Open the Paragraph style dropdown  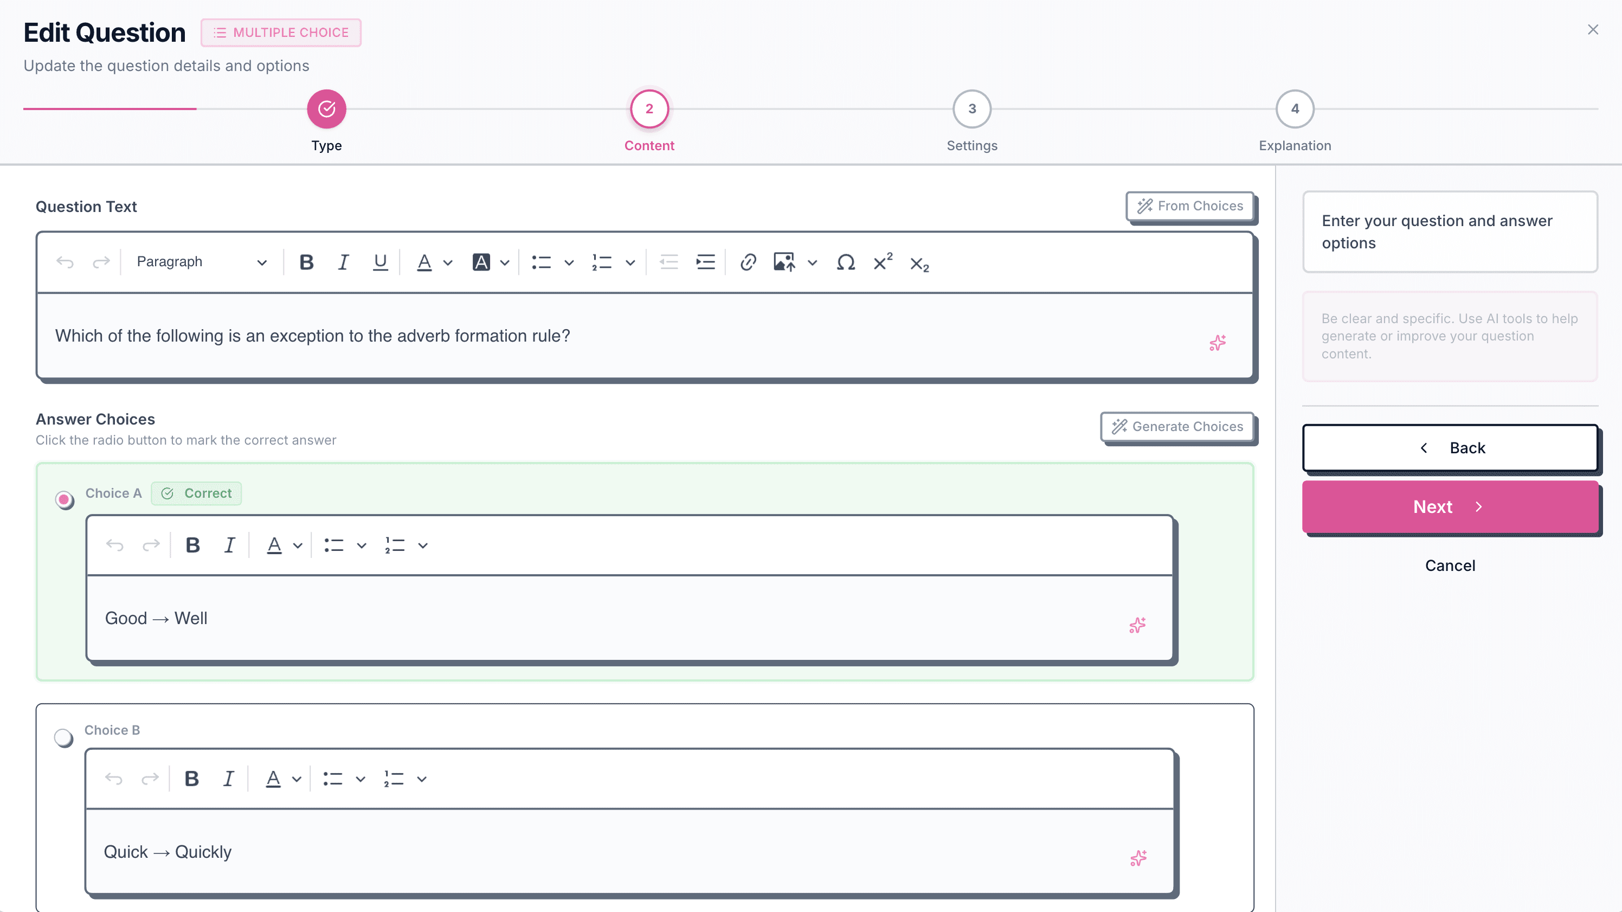[x=202, y=262]
